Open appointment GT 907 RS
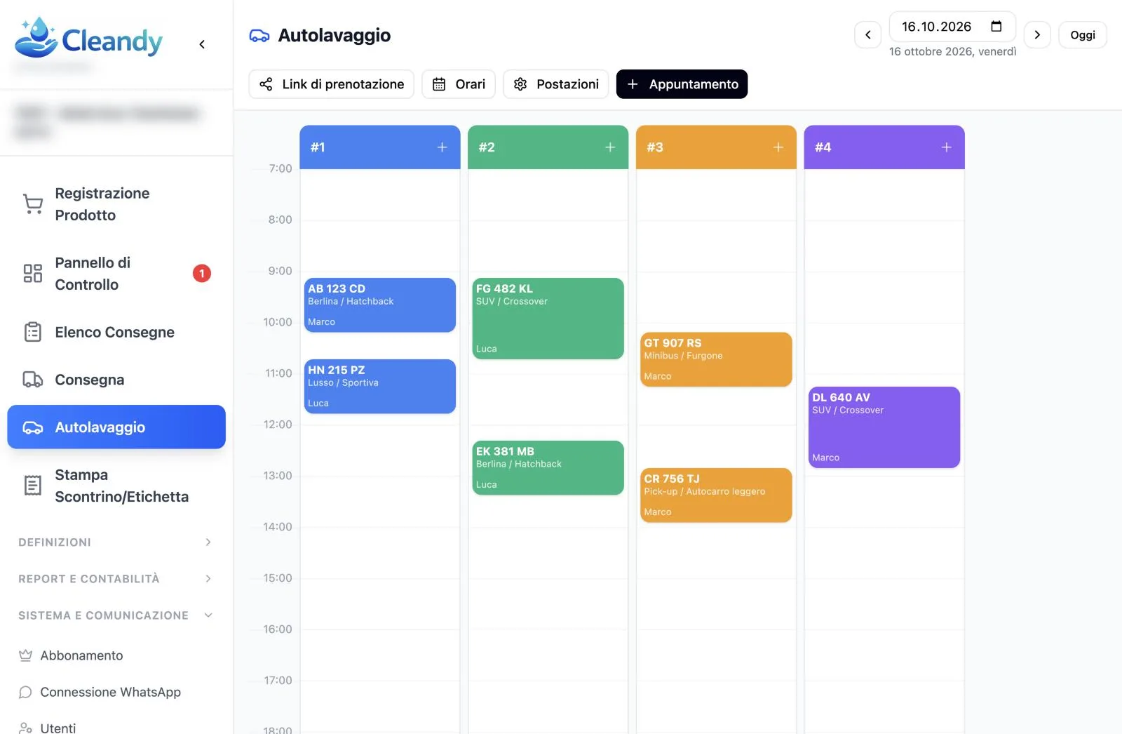This screenshot has width=1122, height=734. click(716, 359)
